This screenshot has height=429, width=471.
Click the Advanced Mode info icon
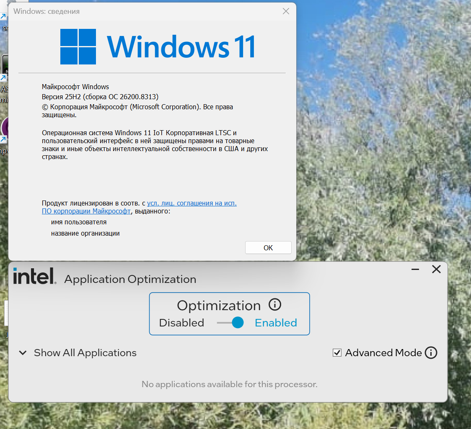(431, 353)
